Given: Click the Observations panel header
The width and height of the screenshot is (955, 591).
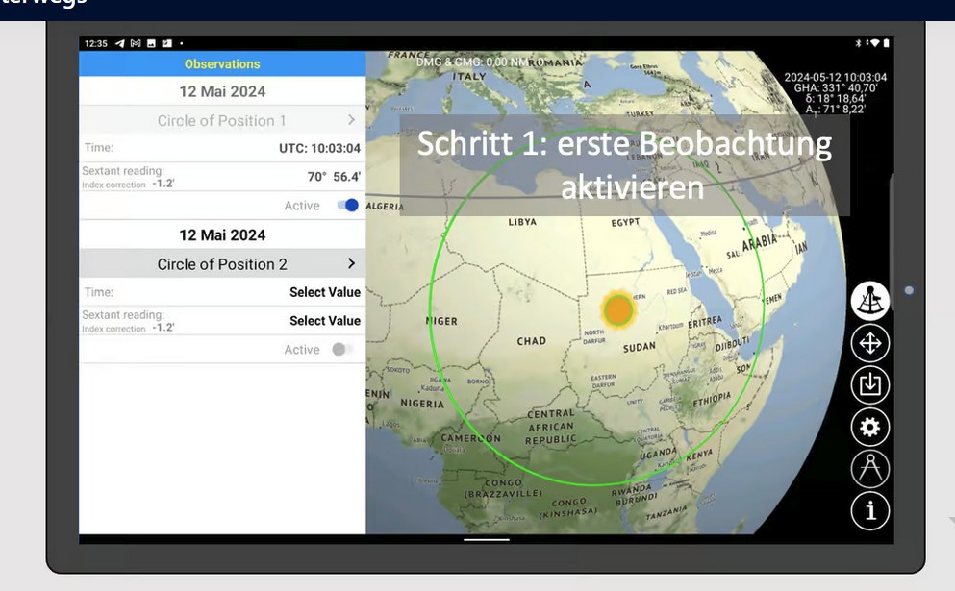Looking at the screenshot, I should (222, 64).
